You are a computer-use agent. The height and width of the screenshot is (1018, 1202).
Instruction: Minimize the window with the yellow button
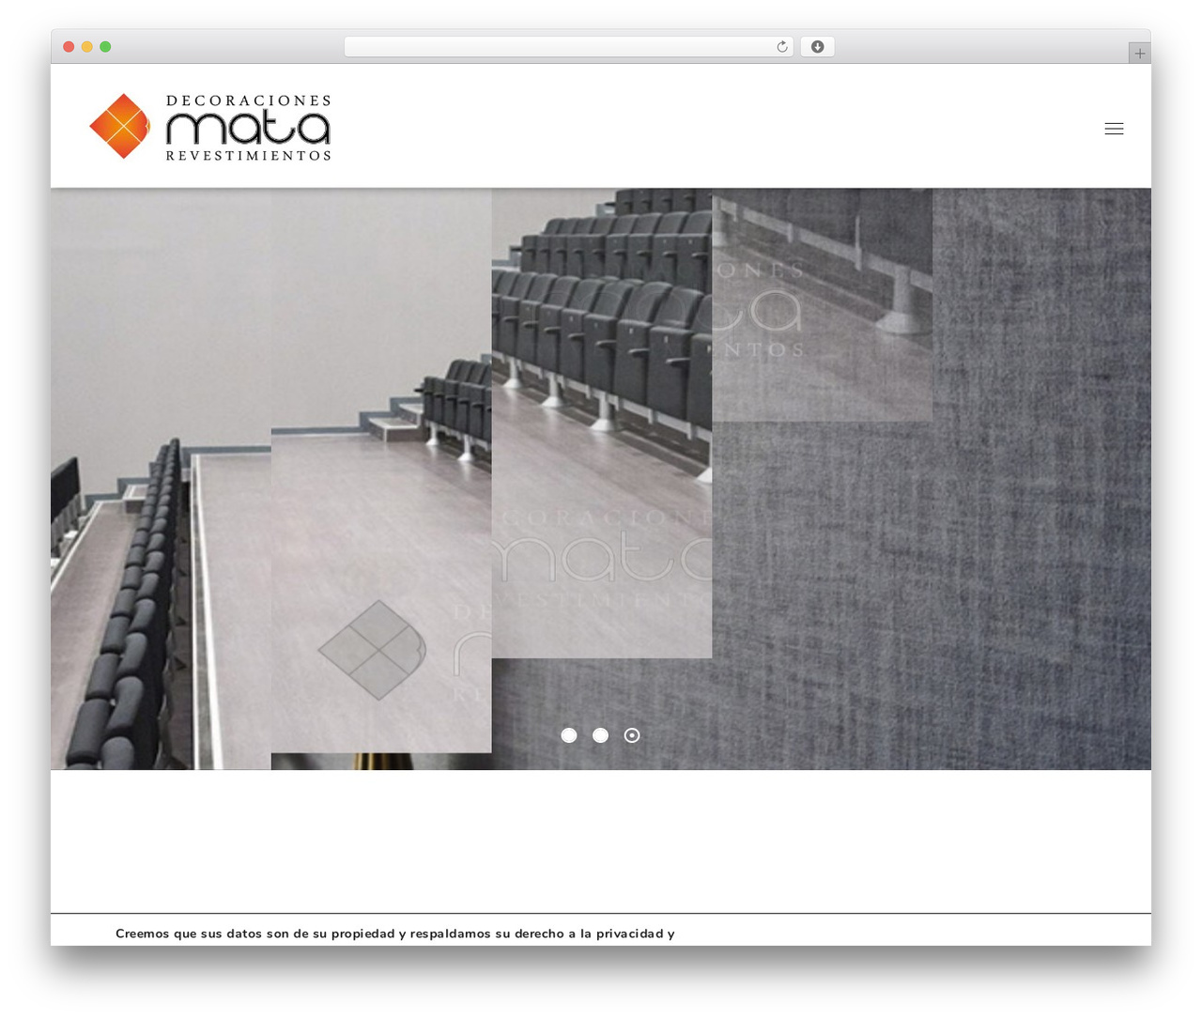click(87, 47)
